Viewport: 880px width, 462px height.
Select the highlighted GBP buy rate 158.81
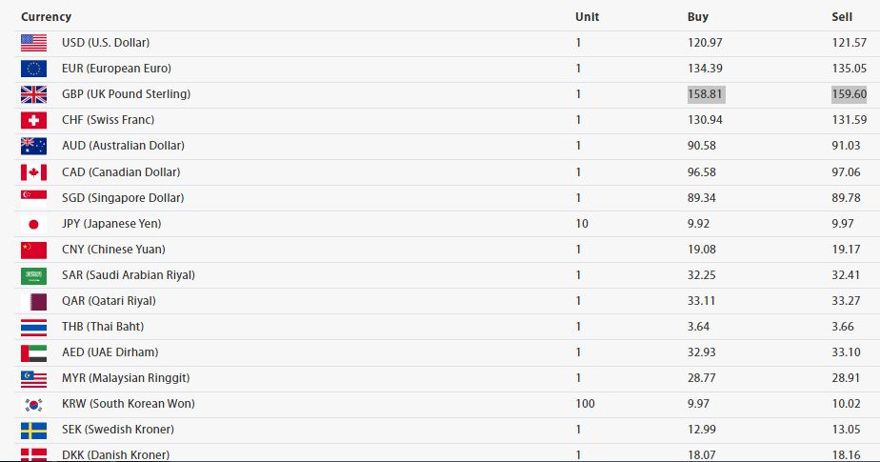(706, 94)
